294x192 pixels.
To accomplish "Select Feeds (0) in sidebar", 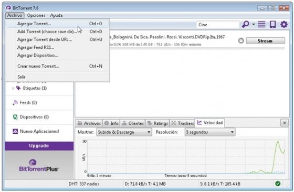I will [28, 103].
